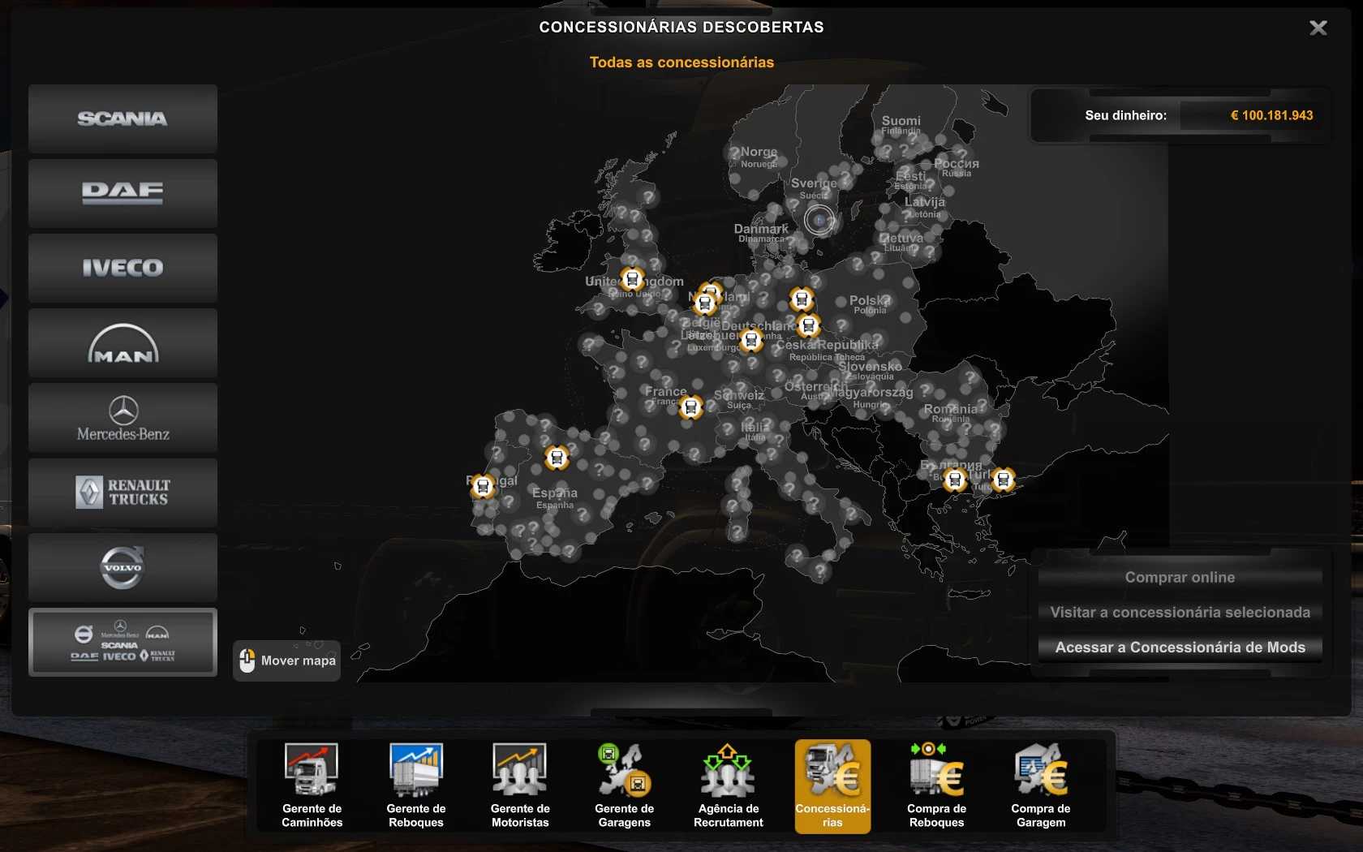The height and width of the screenshot is (852, 1363).
Task: Show all brands dealerships
Action: [x=123, y=643]
